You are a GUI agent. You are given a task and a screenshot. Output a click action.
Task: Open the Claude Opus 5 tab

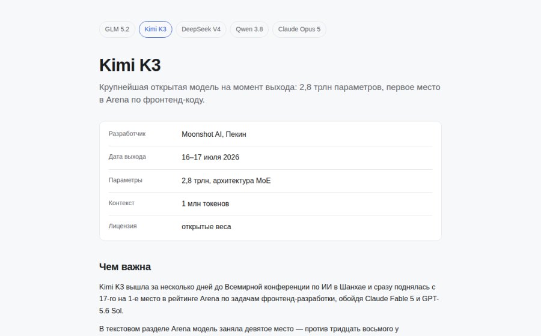coord(299,29)
